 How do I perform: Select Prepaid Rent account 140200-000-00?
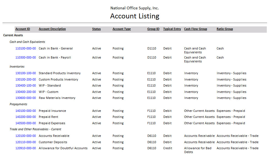click(x=26, y=117)
